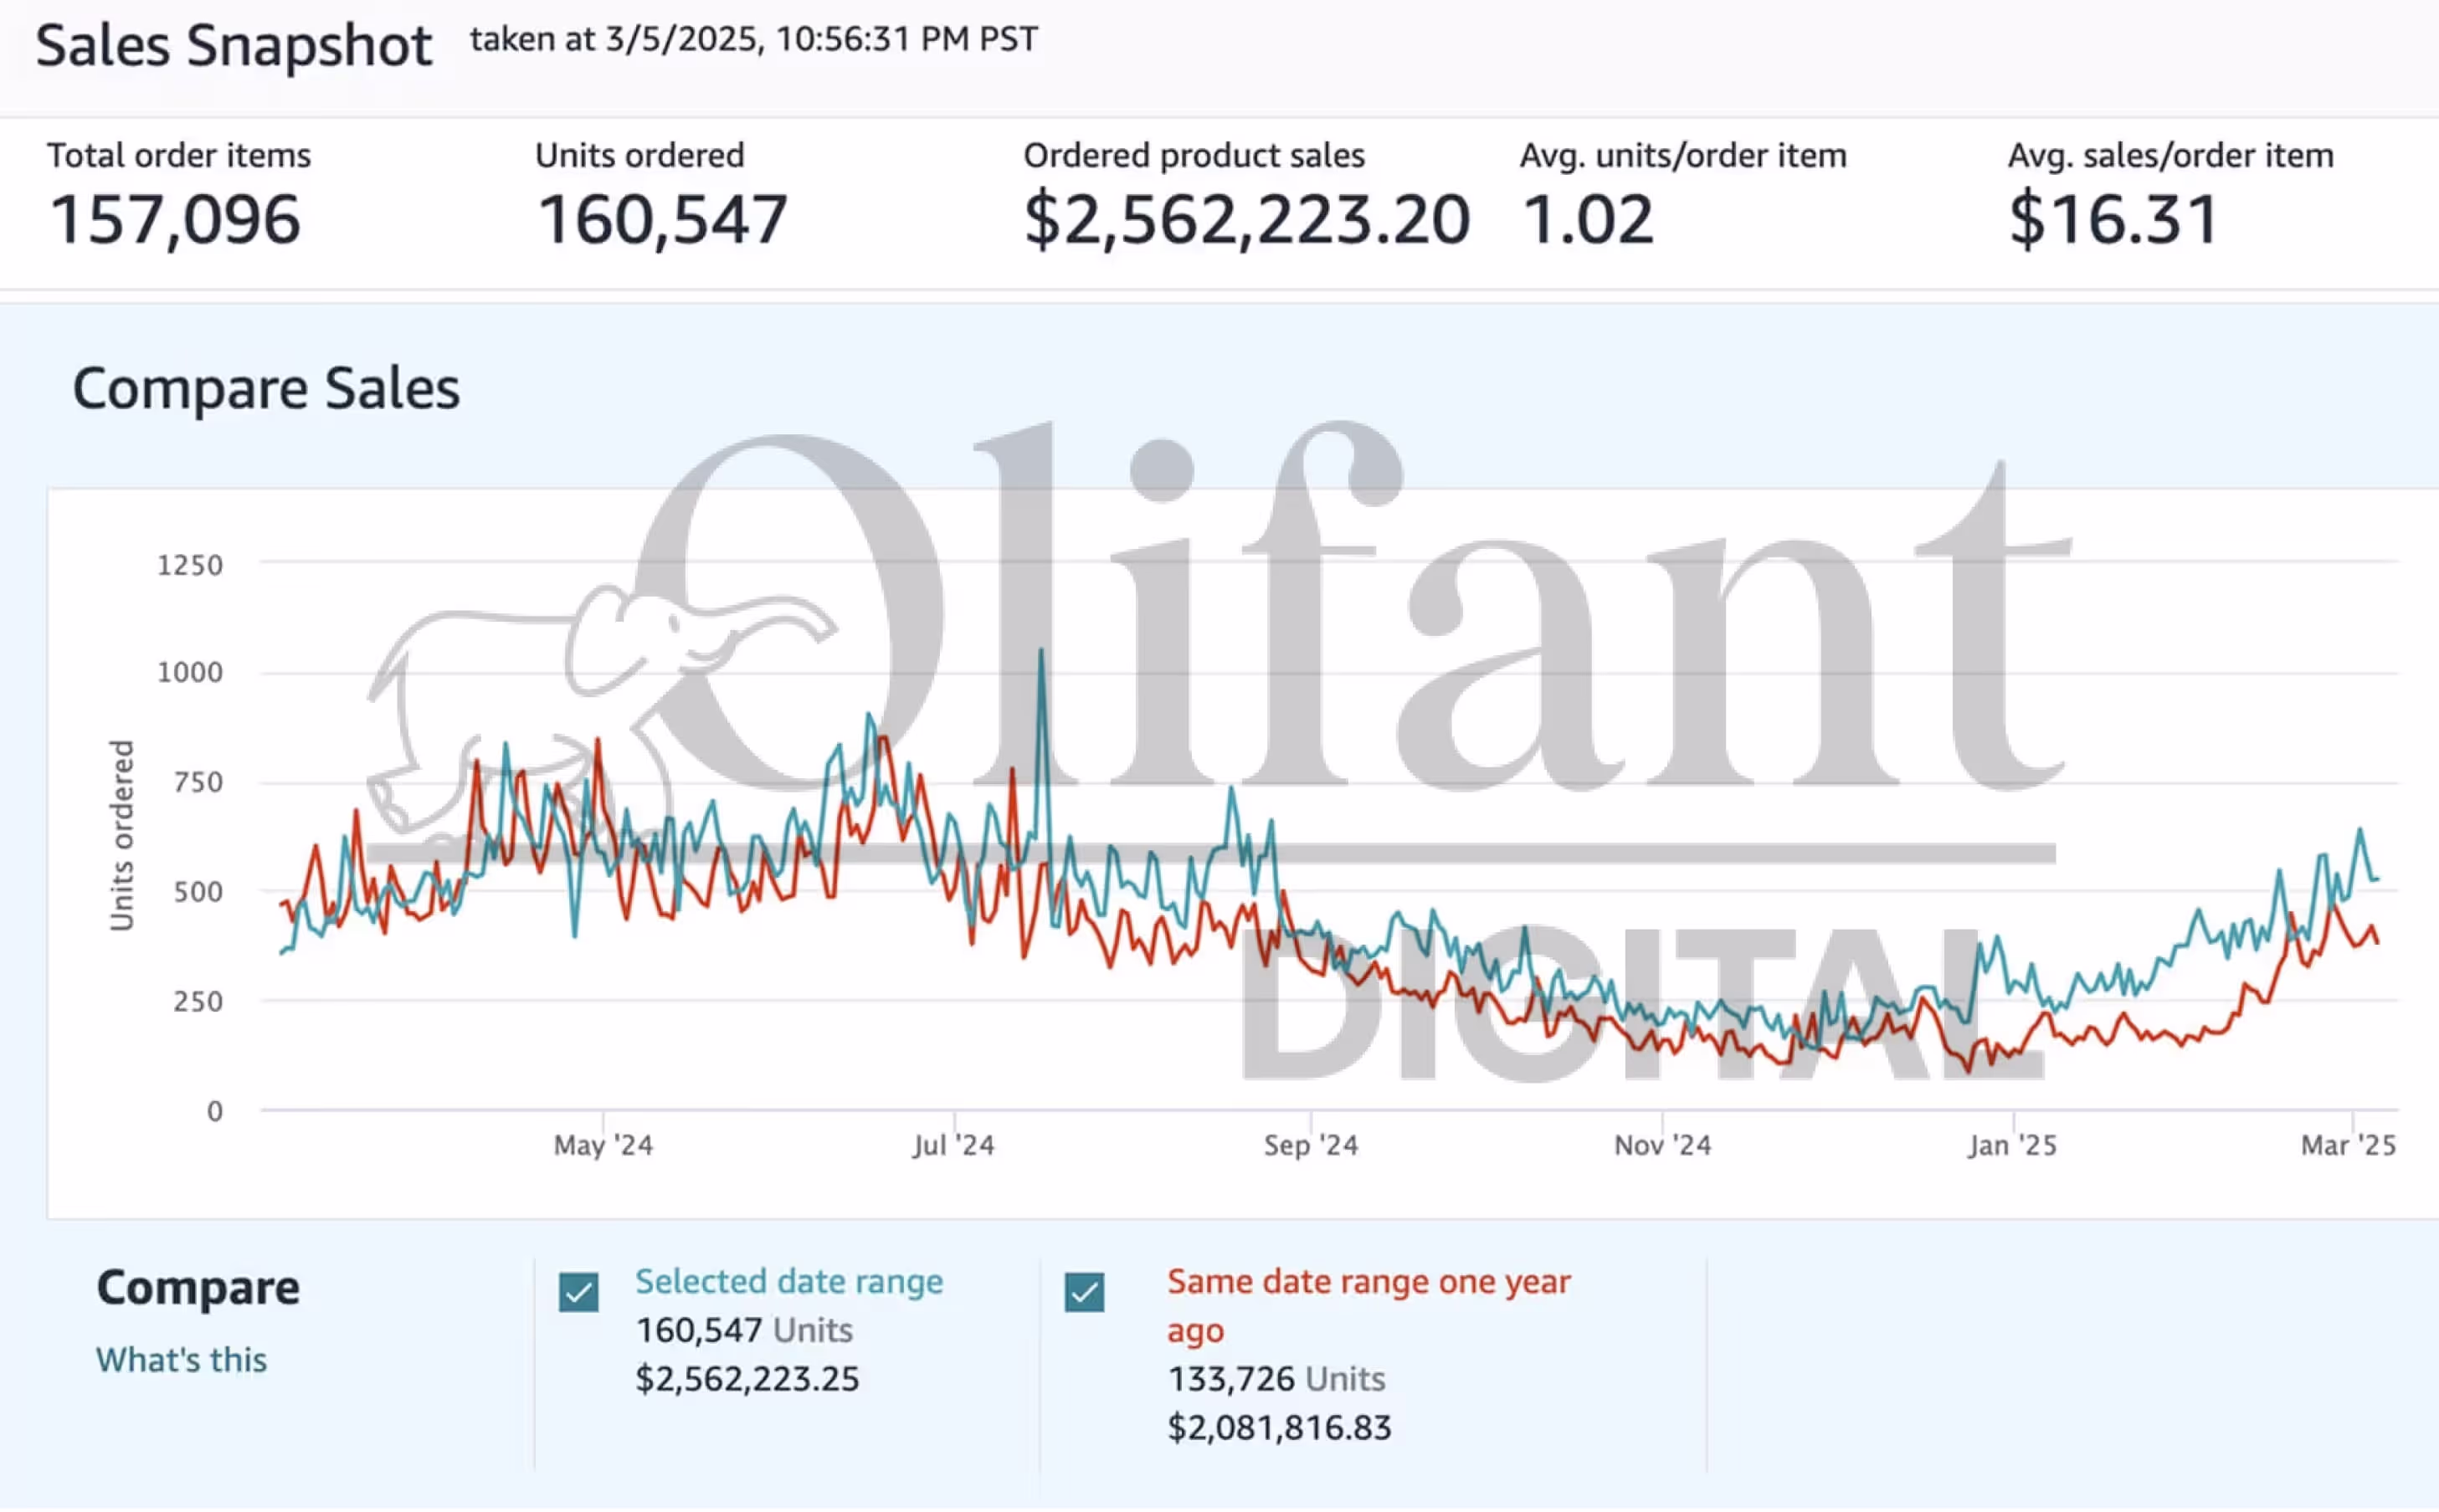Click the Avg. units/order item value 1.02
The height and width of the screenshot is (1512, 2439).
tap(1586, 220)
